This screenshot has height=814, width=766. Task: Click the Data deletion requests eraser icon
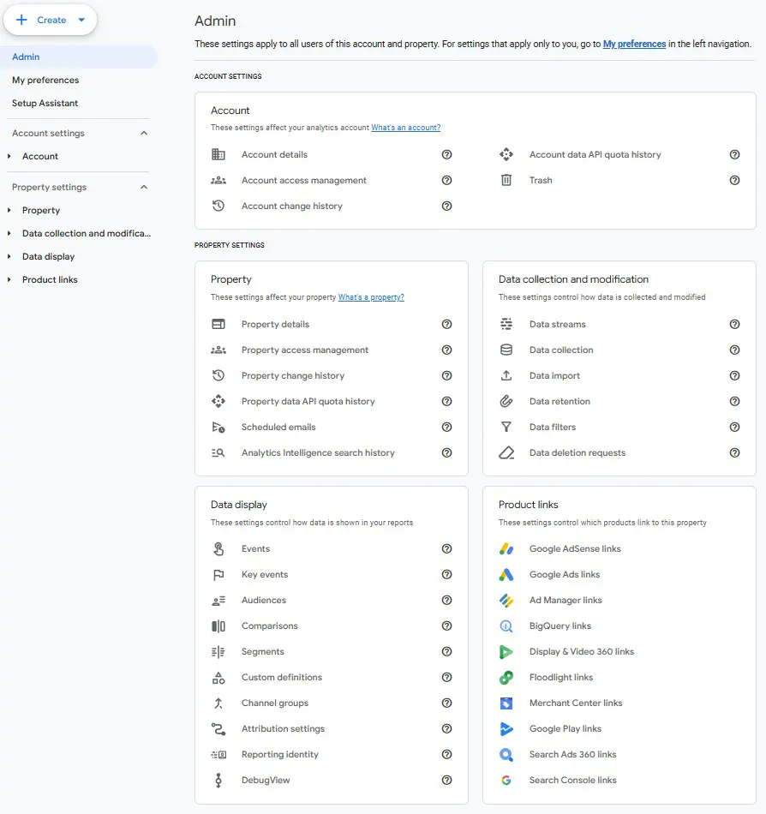[x=506, y=452]
